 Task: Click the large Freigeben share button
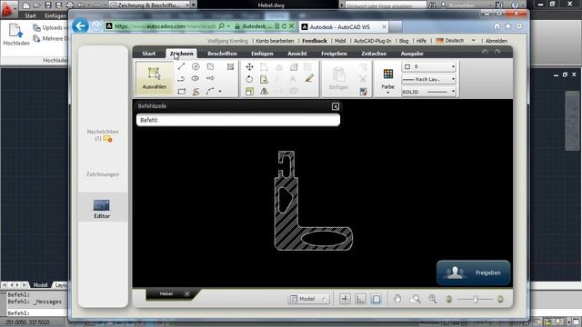473,272
